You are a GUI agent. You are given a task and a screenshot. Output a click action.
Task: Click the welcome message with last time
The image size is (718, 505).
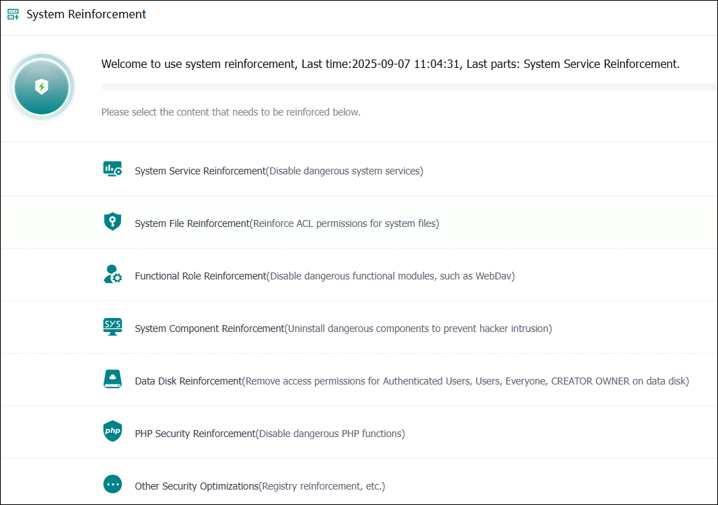(x=390, y=64)
